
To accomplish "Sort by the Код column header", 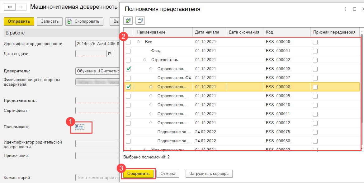I will click(x=287, y=32).
